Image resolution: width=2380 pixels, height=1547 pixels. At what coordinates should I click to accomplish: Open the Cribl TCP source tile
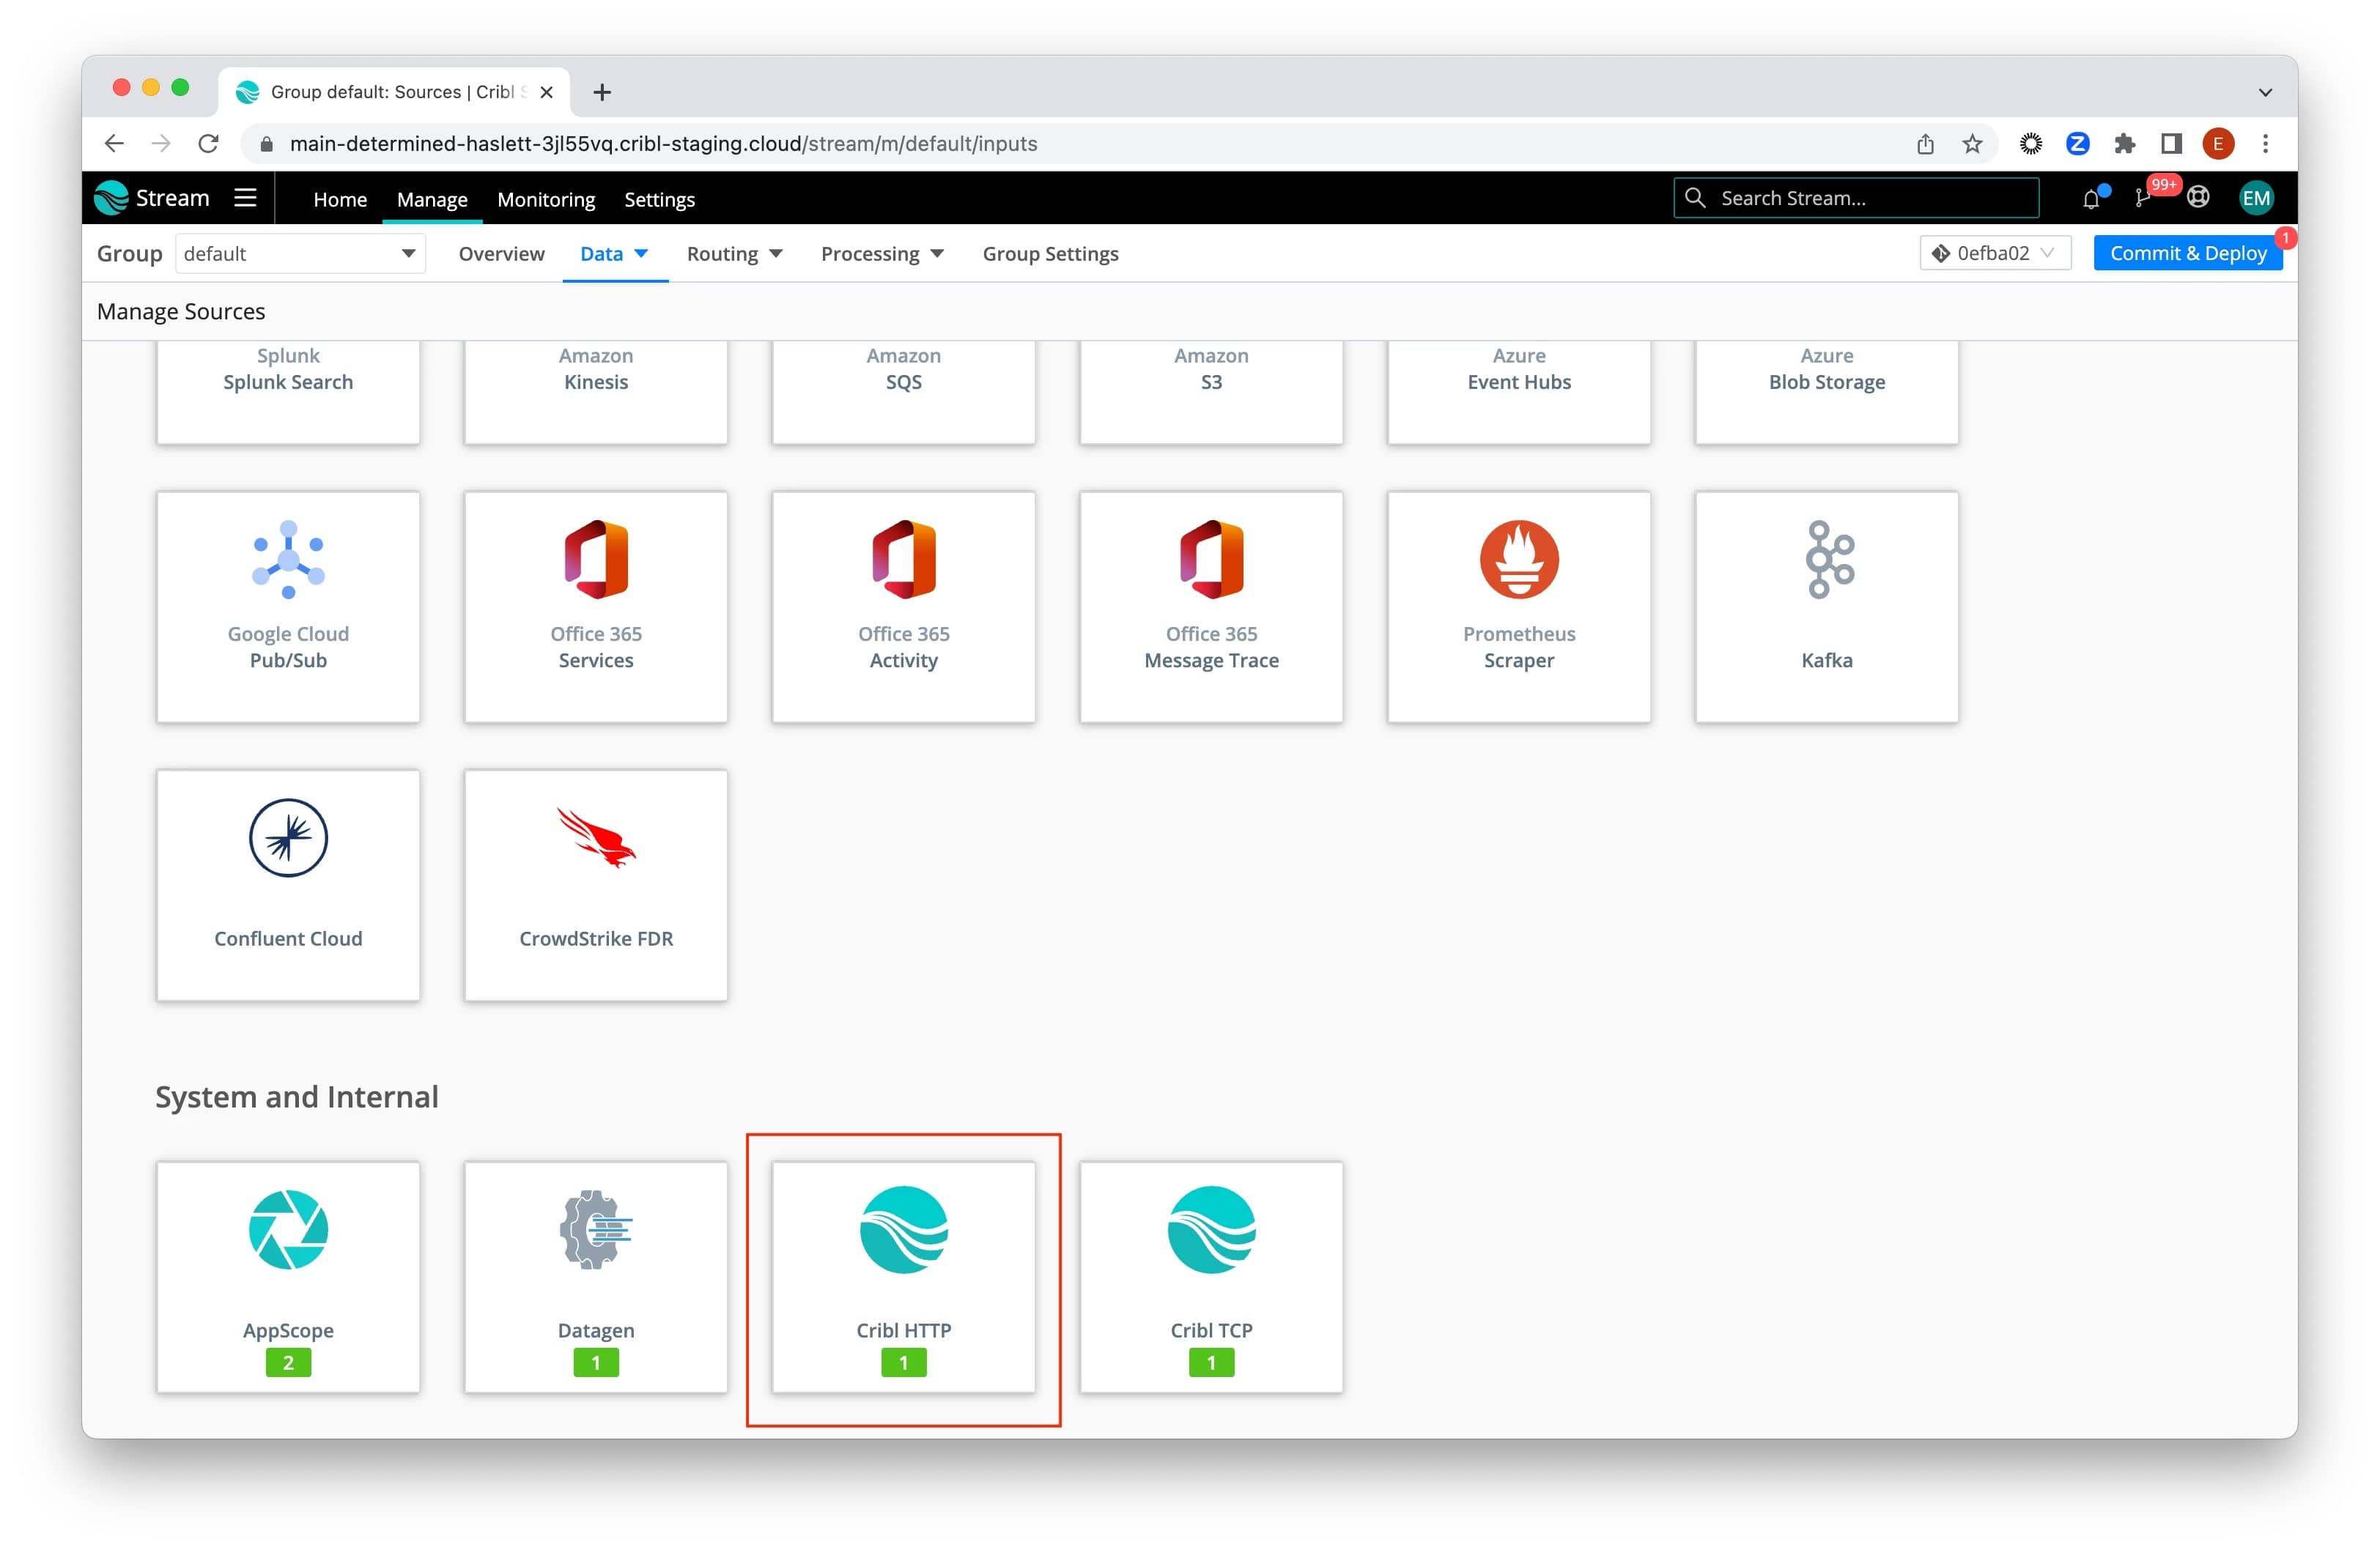click(1210, 1276)
